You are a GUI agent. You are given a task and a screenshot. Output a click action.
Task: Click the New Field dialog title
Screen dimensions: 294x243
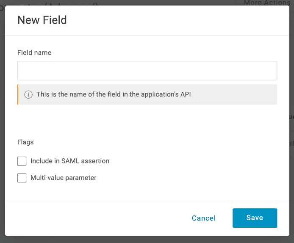[x=42, y=20]
